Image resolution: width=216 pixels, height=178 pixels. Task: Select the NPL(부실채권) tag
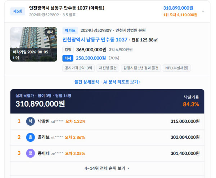click(177, 68)
